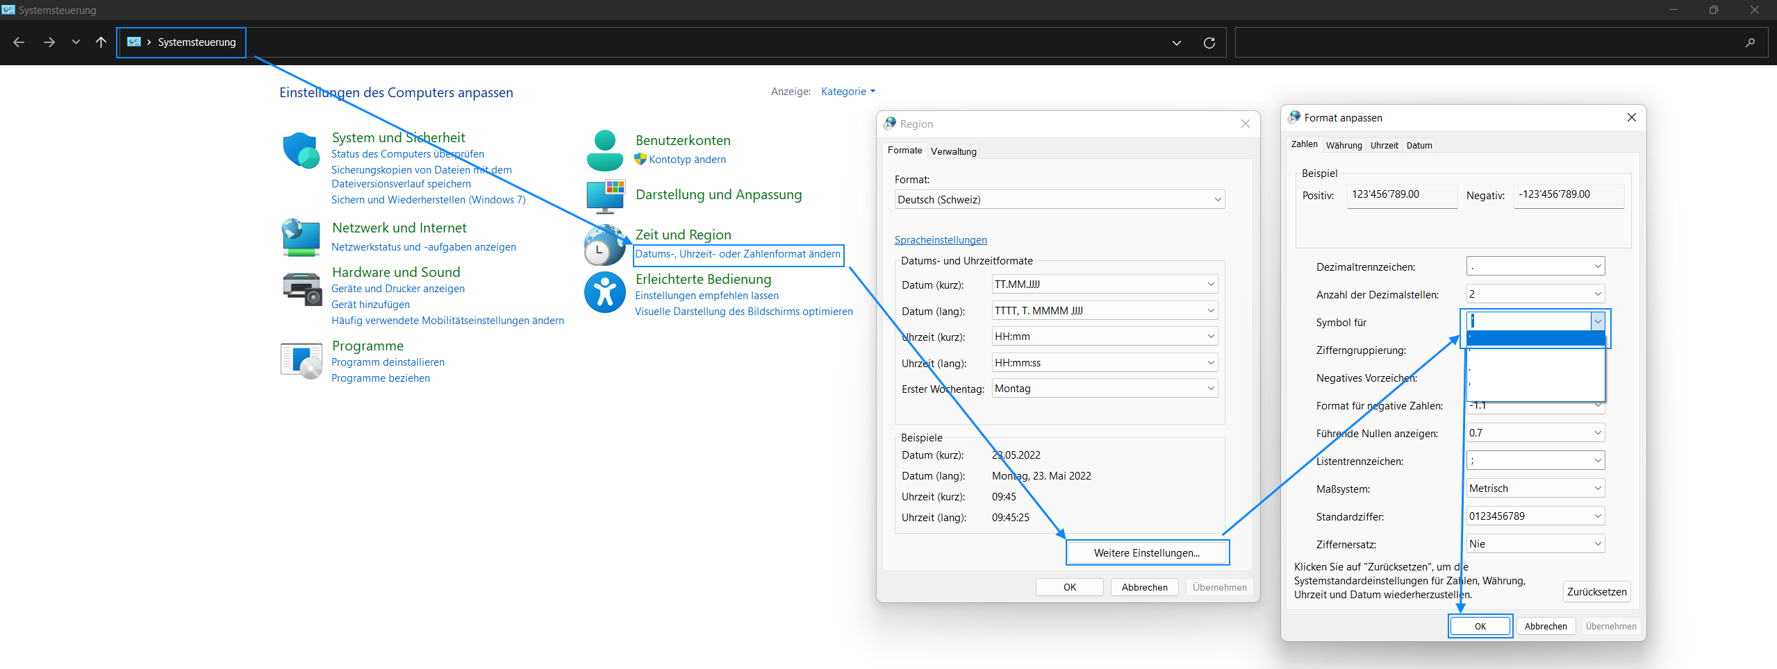Click the Zurücksetzen button
This screenshot has height=669, width=1777.
(x=1596, y=591)
